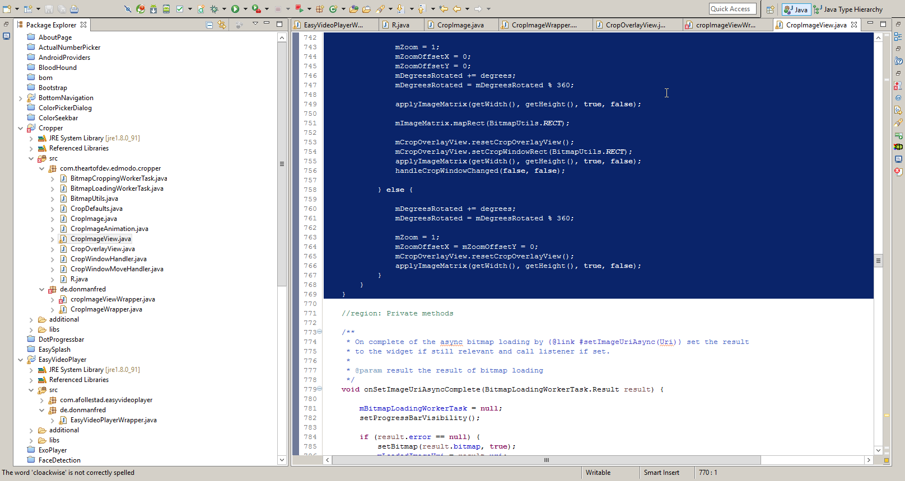Collapse the Cropper project tree
The height and width of the screenshot is (481, 905).
tap(21, 128)
